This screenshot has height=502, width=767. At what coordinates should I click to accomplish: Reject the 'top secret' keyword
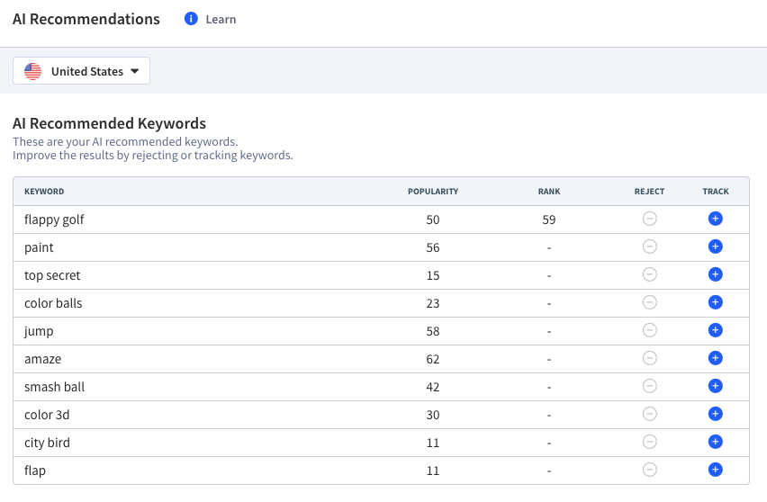click(650, 274)
